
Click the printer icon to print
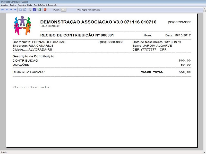pyautogui.click(x=30, y=10)
